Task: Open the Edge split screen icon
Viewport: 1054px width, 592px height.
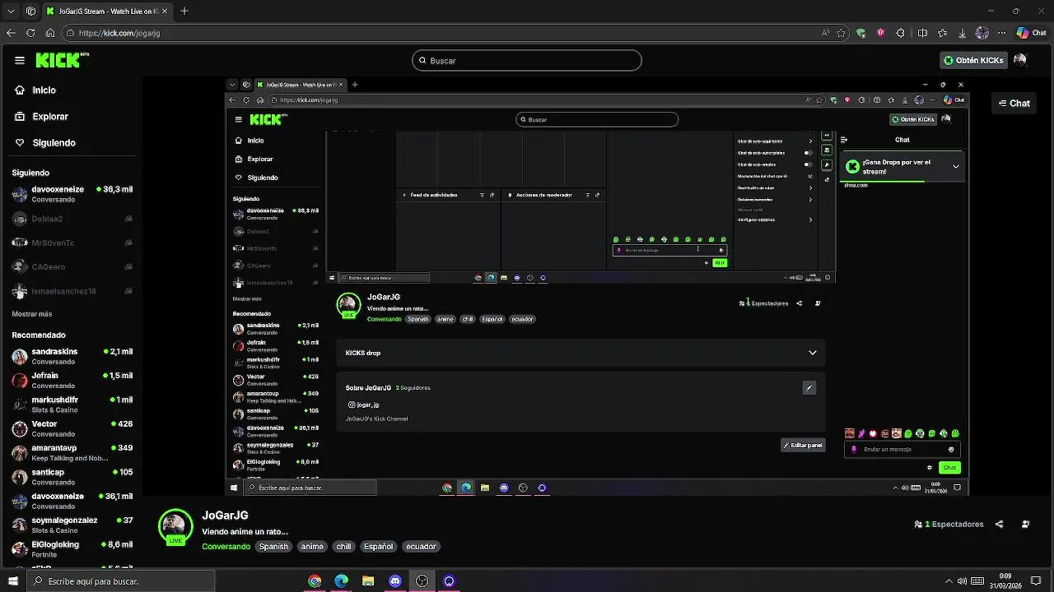Action: [922, 33]
